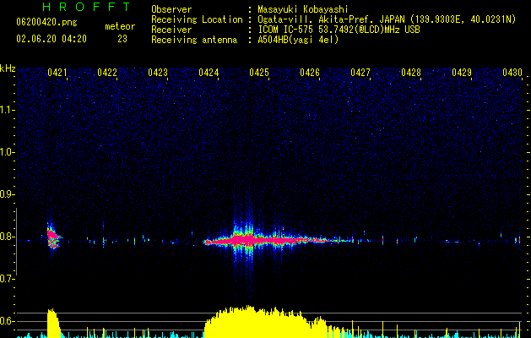
Task: Click the large yellow power peak at bottom center
Action: tap(266, 322)
